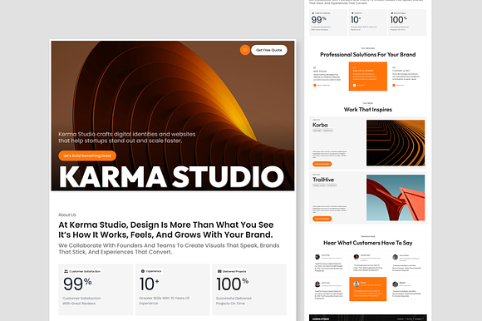Click avatar of the top-middle testimonial
Screen dimensions: 482x321
[357, 257]
